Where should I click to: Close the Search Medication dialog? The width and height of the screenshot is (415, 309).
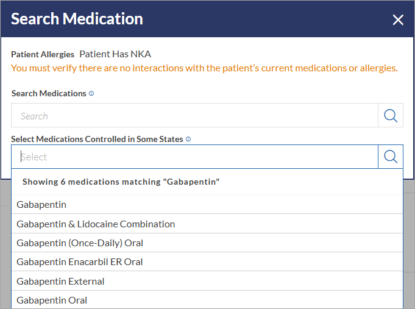(398, 20)
